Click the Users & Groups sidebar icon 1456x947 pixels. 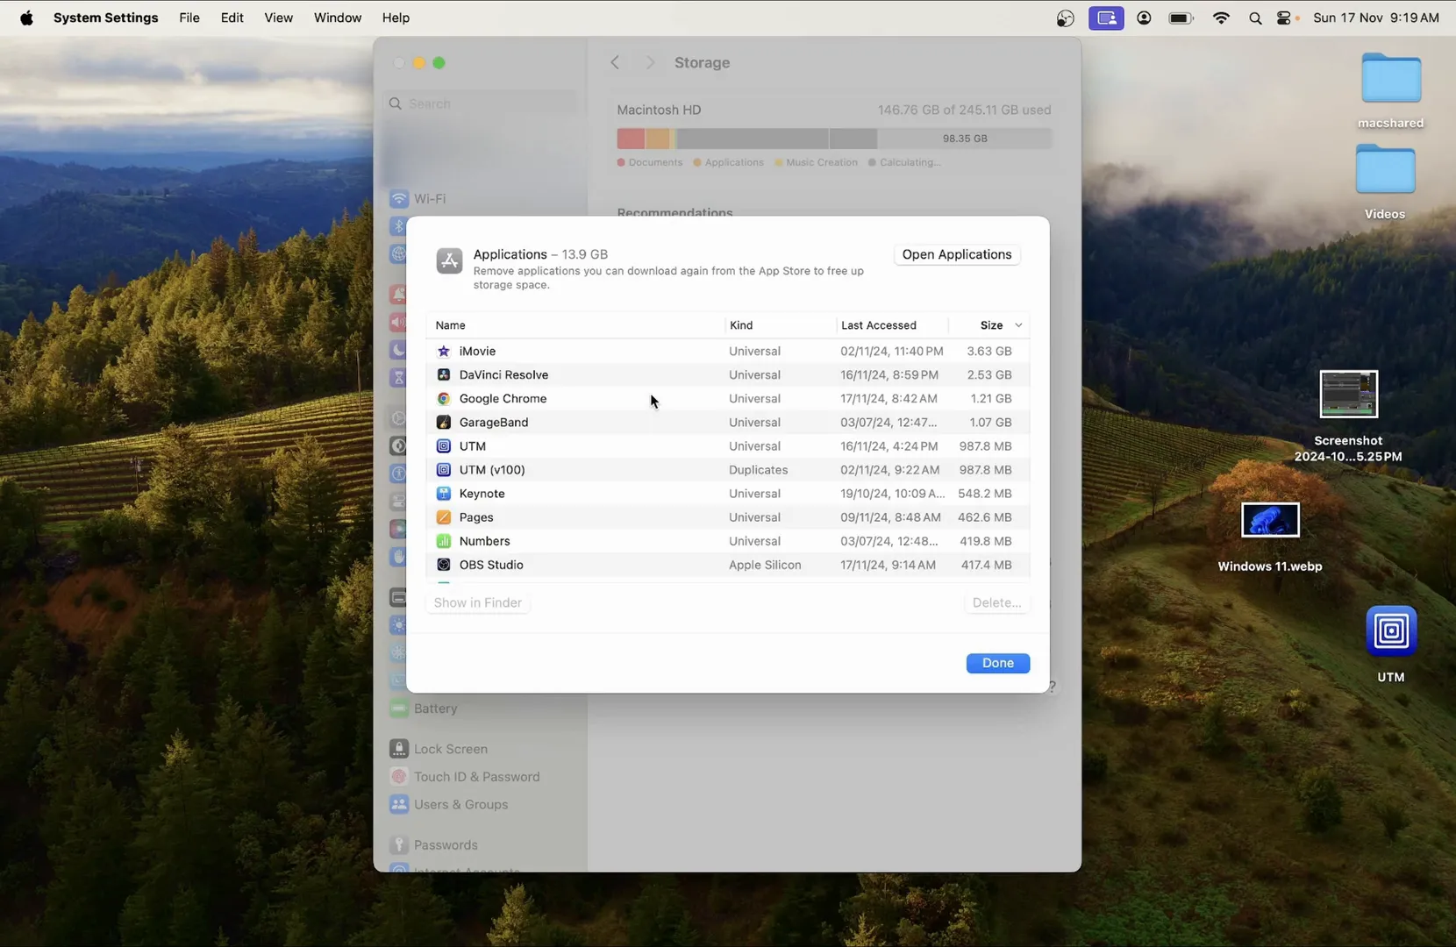[399, 803]
